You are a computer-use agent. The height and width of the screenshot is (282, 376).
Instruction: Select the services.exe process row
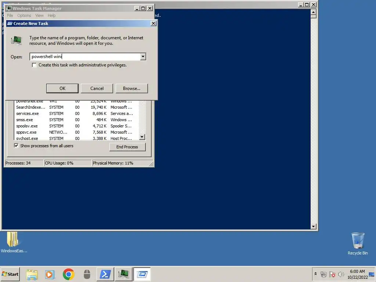pyautogui.click(x=77, y=113)
